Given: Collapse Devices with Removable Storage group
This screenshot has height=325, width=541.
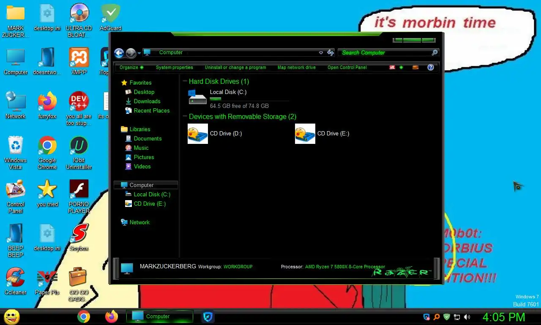Looking at the screenshot, I should tap(185, 116).
